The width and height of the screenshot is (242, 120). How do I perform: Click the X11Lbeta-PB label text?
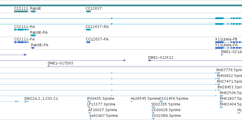pyautogui.click(x=226, y=39)
